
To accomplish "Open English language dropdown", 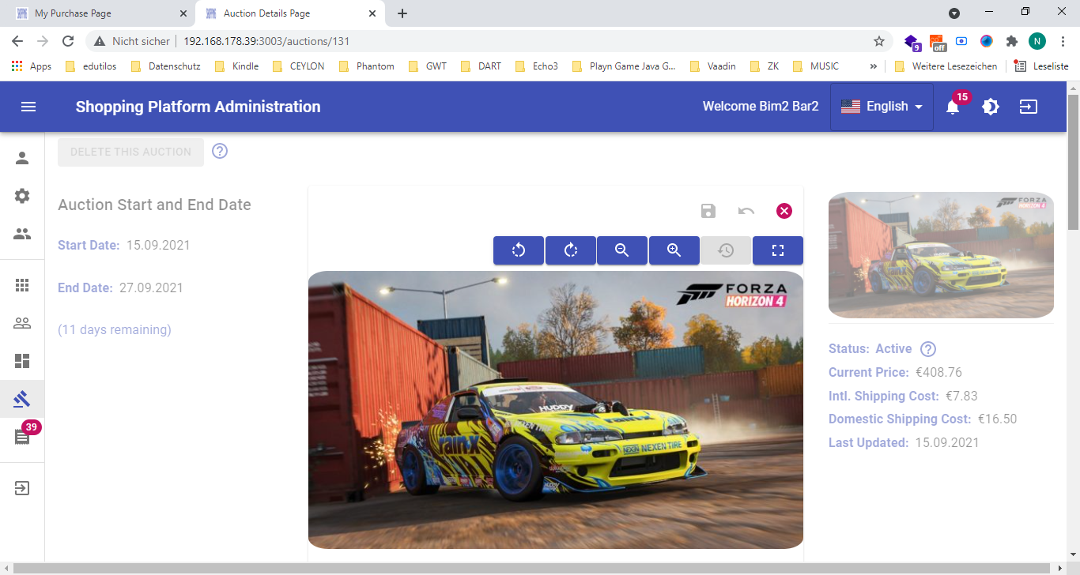I will pyautogui.click(x=882, y=107).
